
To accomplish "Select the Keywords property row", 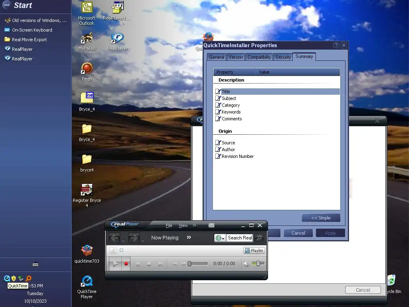I will pos(277,112).
